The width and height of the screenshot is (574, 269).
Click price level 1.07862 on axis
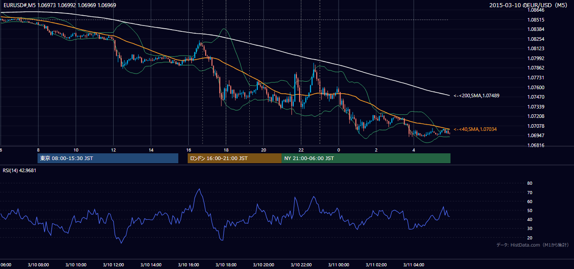coord(536,68)
